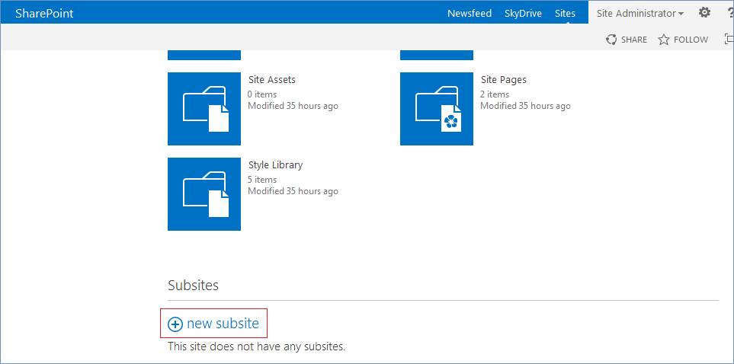
Task: Click the partially visible upper-left library tile
Action: (204, 55)
